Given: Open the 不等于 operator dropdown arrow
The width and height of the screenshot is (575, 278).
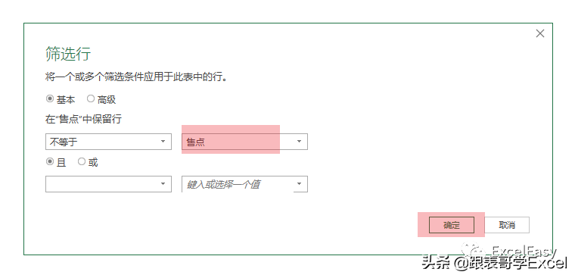Looking at the screenshot, I should (163, 142).
